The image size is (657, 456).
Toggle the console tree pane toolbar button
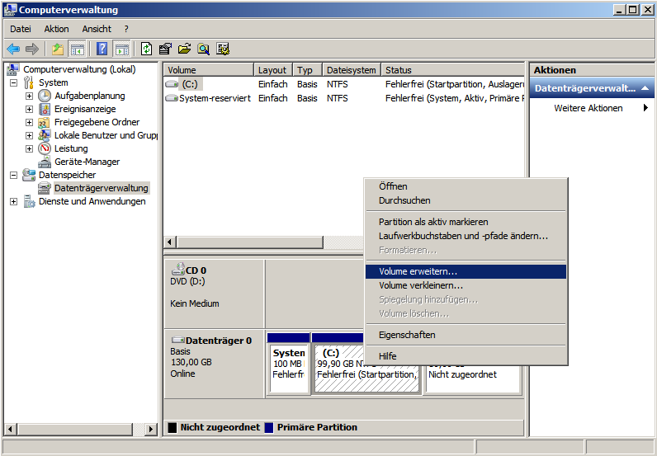tap(77, 49)
